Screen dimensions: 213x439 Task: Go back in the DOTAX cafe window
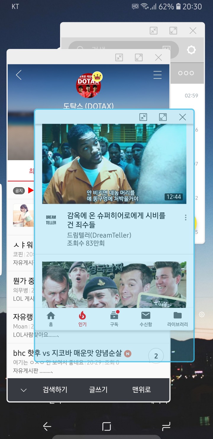(19, 75)
